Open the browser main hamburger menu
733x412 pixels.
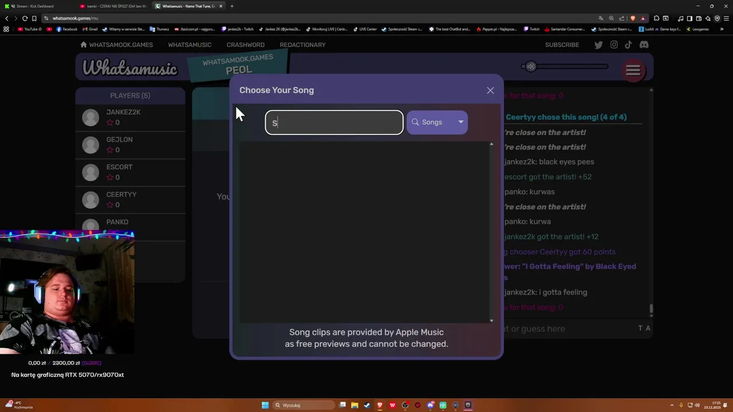point(726,18)
